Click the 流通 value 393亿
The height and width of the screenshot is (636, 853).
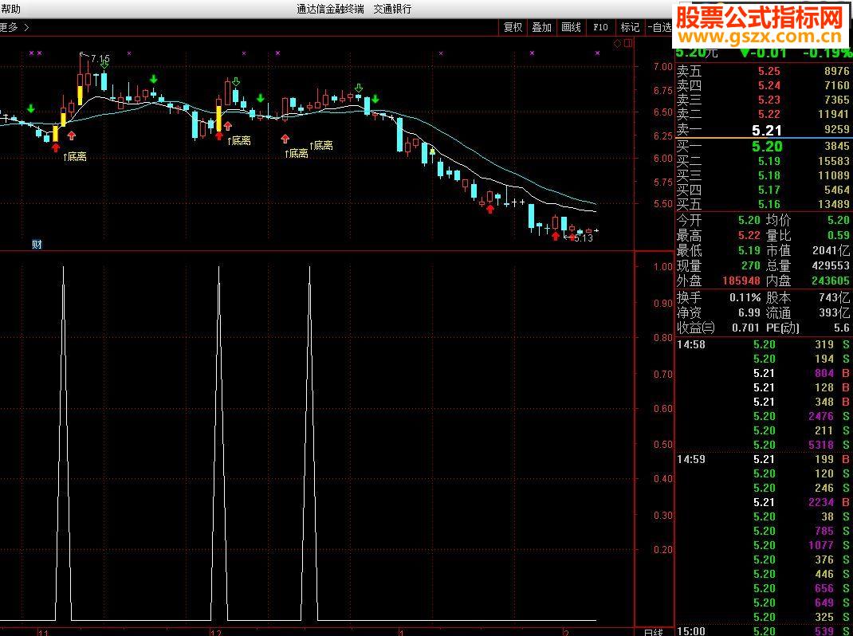point(833,313)
